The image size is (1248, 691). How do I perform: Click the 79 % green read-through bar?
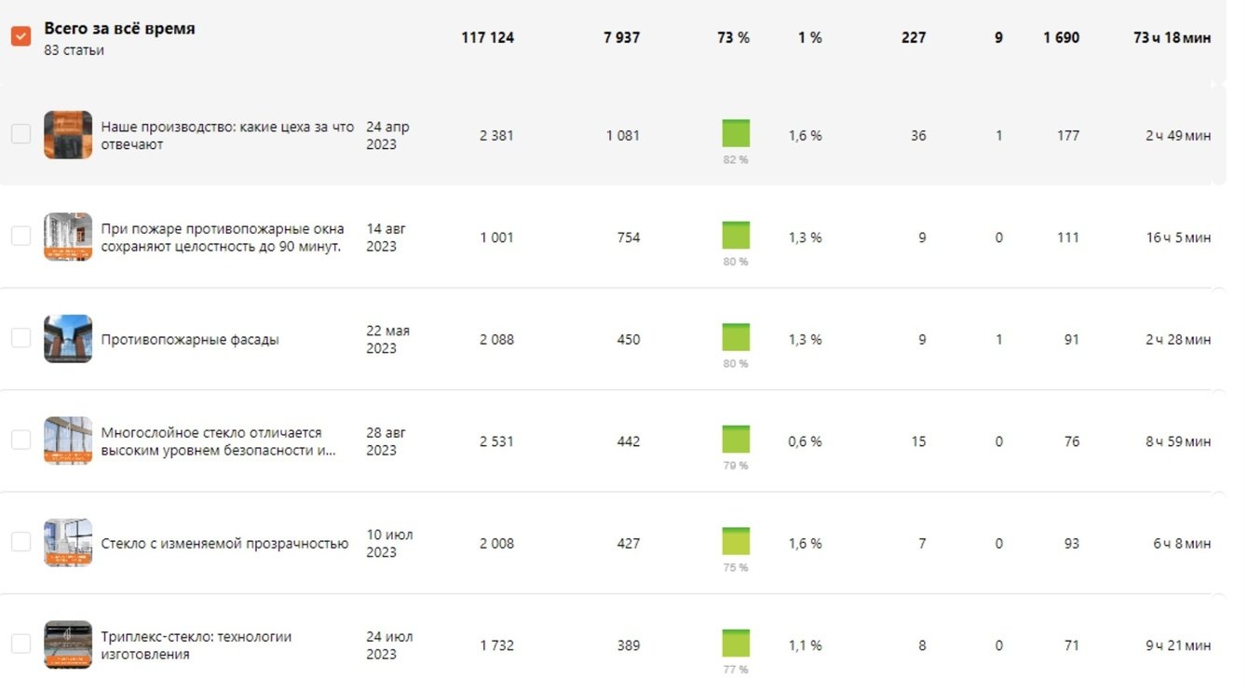(x=736, y=440)
